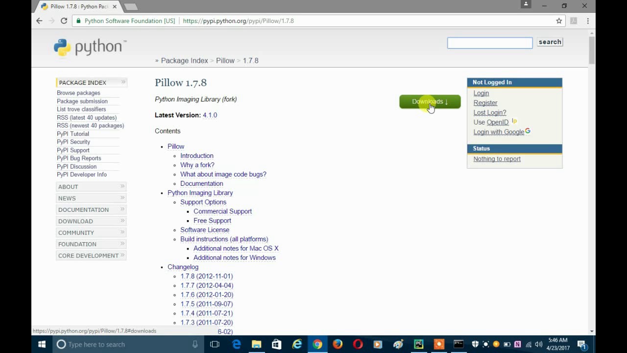
Task: Click the Lost Login? link
Action: tap(490, 112)
